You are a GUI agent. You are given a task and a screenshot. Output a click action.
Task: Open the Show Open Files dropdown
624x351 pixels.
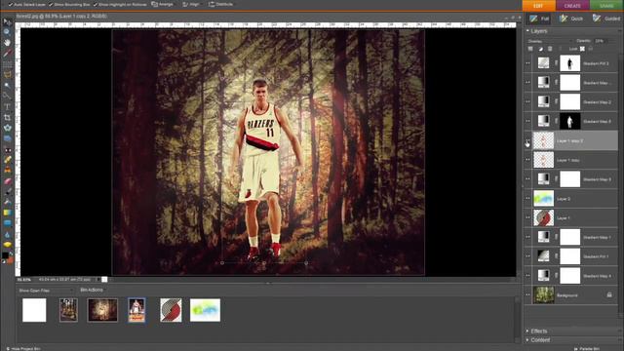46,291
